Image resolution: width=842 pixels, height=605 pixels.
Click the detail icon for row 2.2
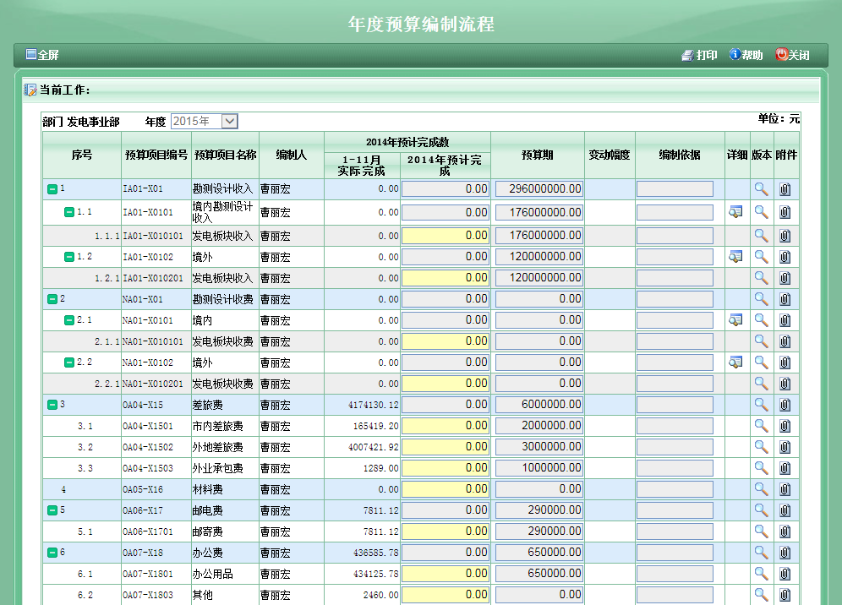point(735,362)
